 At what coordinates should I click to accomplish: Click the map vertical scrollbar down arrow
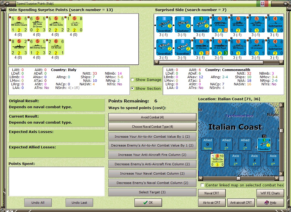coord(281,174)
